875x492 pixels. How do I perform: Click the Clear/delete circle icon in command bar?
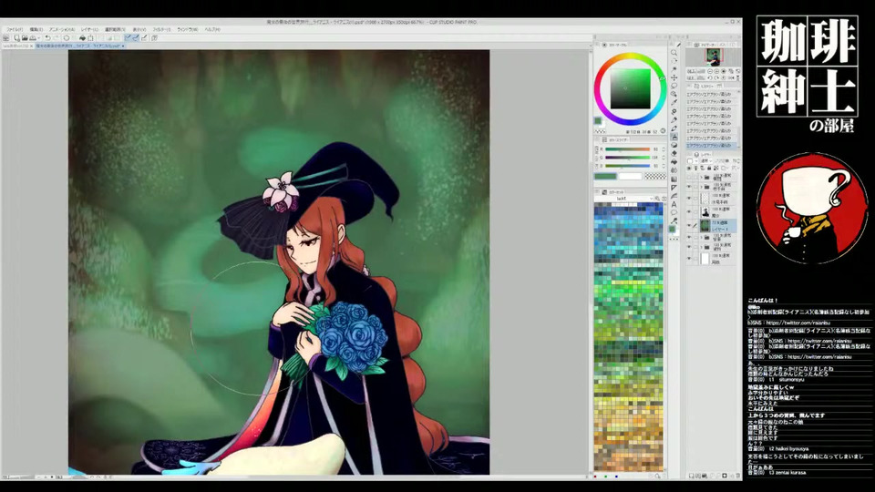click(67, 38)
